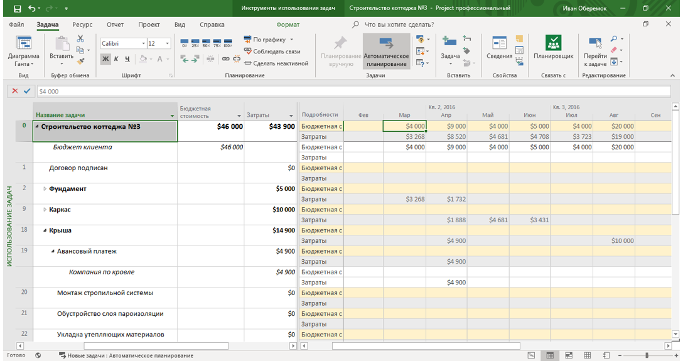Toggle bold formatting (Ж)
The width and height of the screenshot is (683, 361).
pyautogui.click(x=105, y=59)
